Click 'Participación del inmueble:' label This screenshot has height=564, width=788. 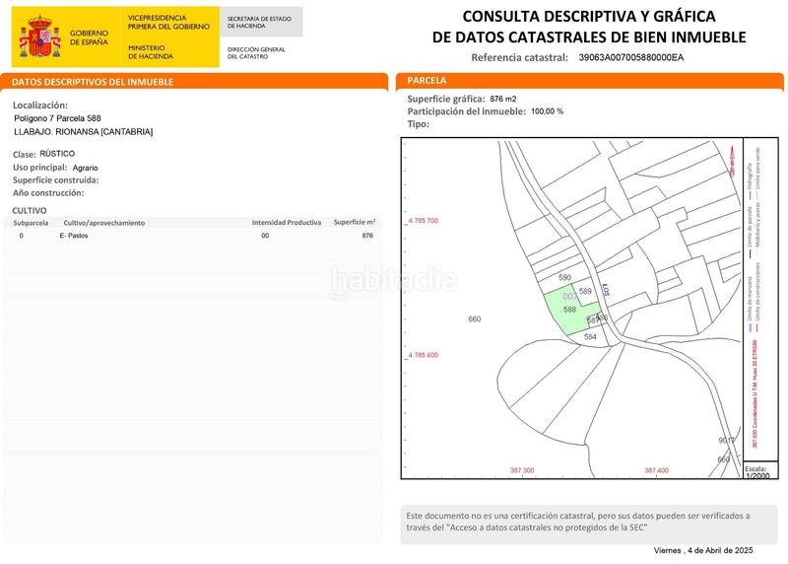pos(466,111)
